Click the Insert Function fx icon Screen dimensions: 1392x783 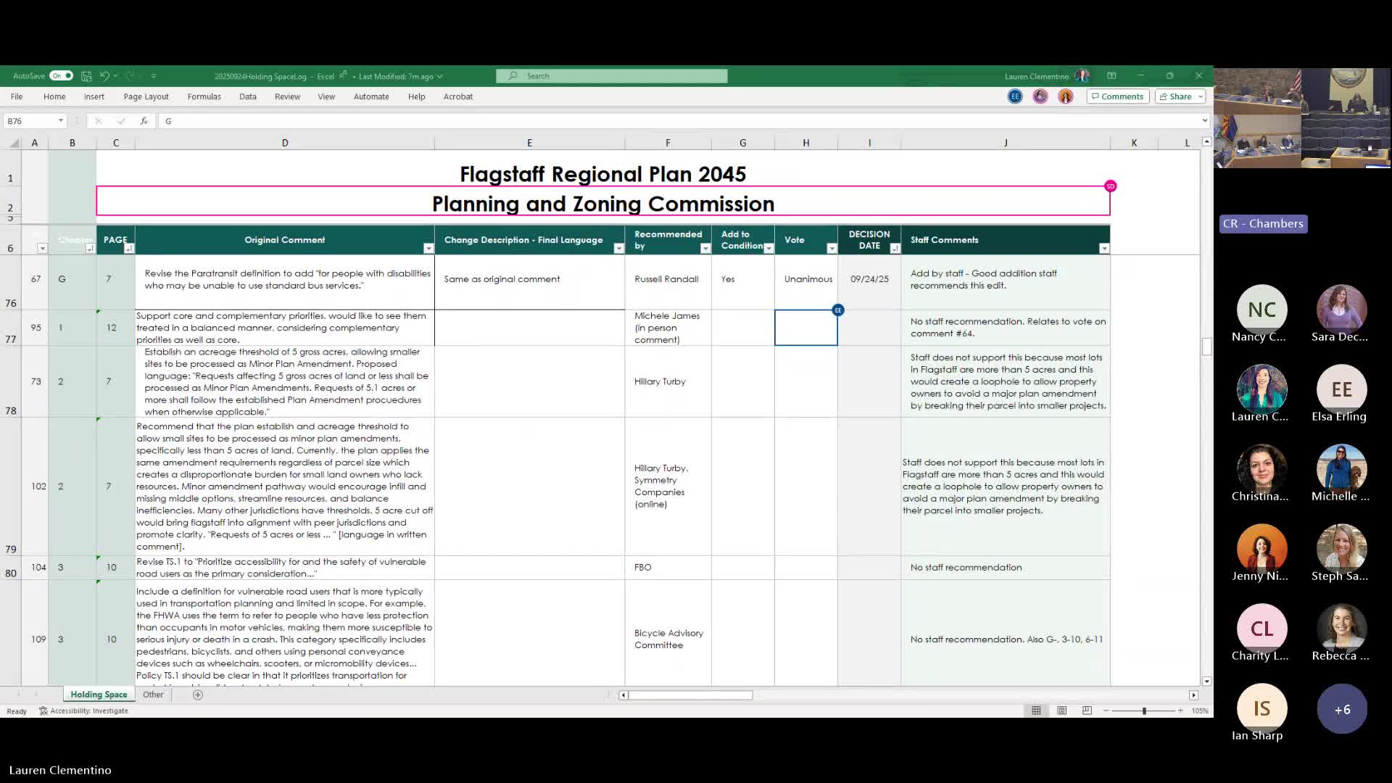pyautogui.click(x=144, y=121)
